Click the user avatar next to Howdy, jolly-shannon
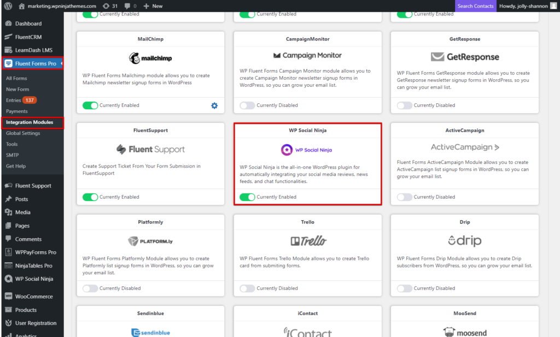560x337 pixels. click(553, 6)
